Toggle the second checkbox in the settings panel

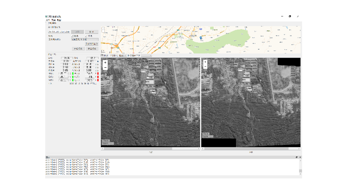click(x=86, y=36)
